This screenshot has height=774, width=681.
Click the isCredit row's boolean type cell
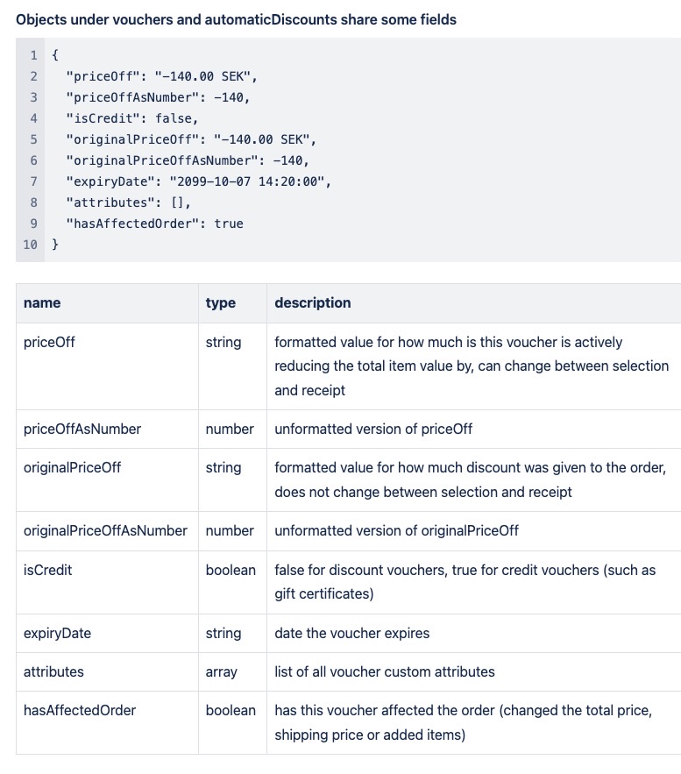(x=231, y=570)
